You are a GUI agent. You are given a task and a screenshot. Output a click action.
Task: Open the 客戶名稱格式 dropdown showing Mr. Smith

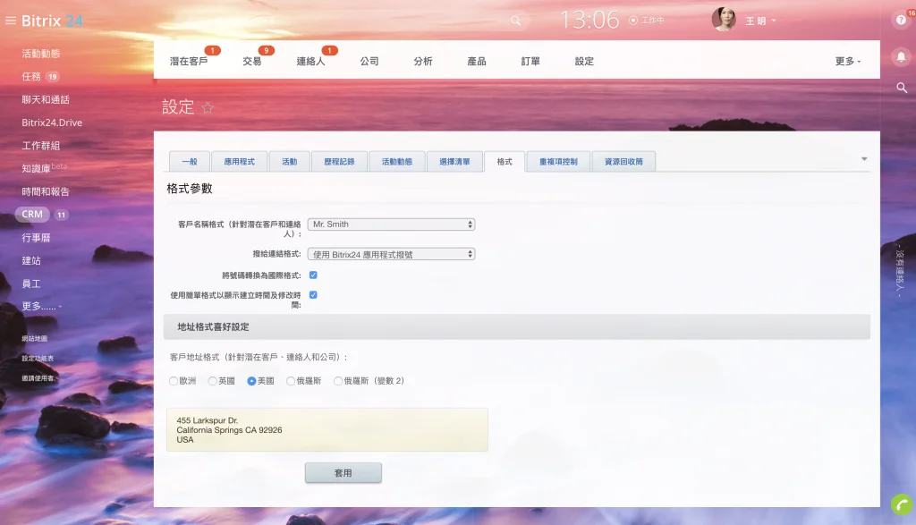[391, 224]
